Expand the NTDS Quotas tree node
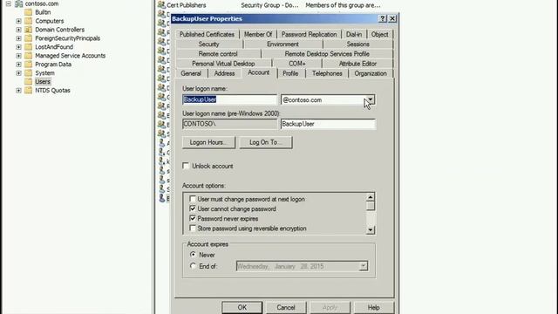Screen dimensions: 558x314 pos(19,91)
